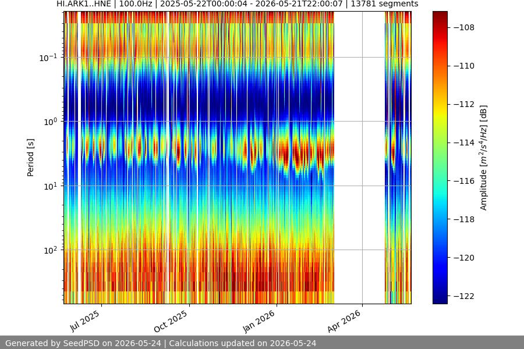Click the 'Jul 2025' x-axis label

(x=84, y=321)
